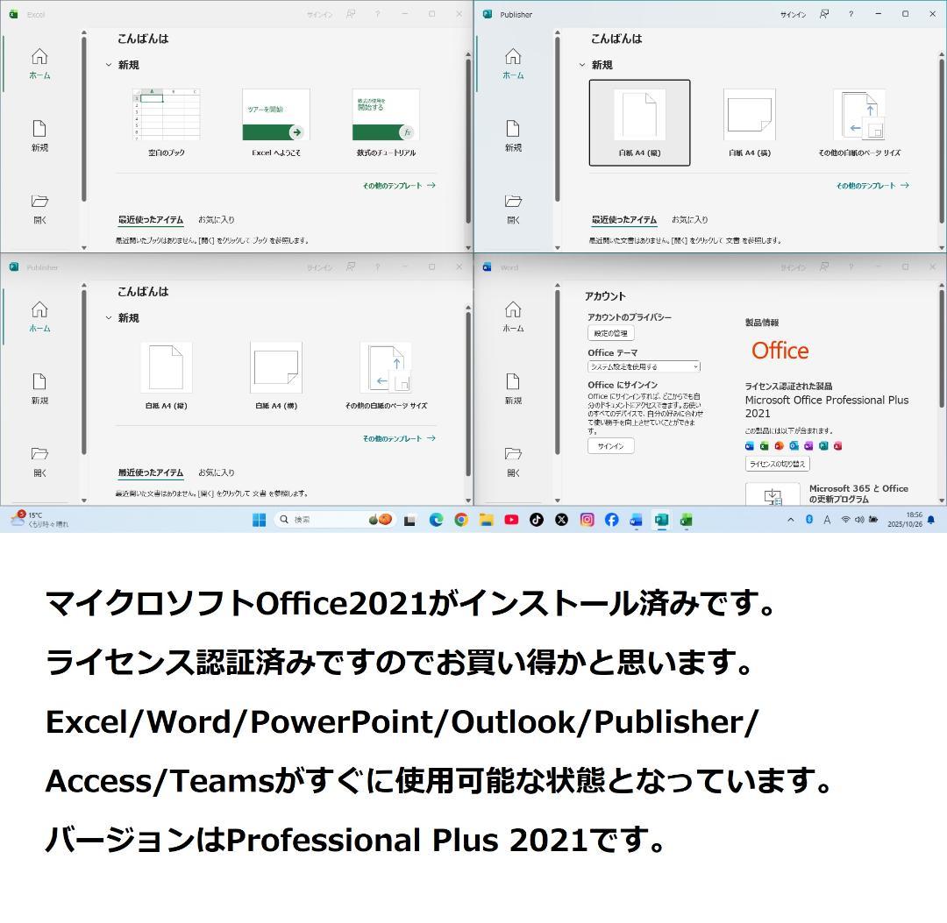Launch Microsoft Edge from the taskbar
Image resolution: width=947 pixels, height=923 pixels.
click(436, 520)
